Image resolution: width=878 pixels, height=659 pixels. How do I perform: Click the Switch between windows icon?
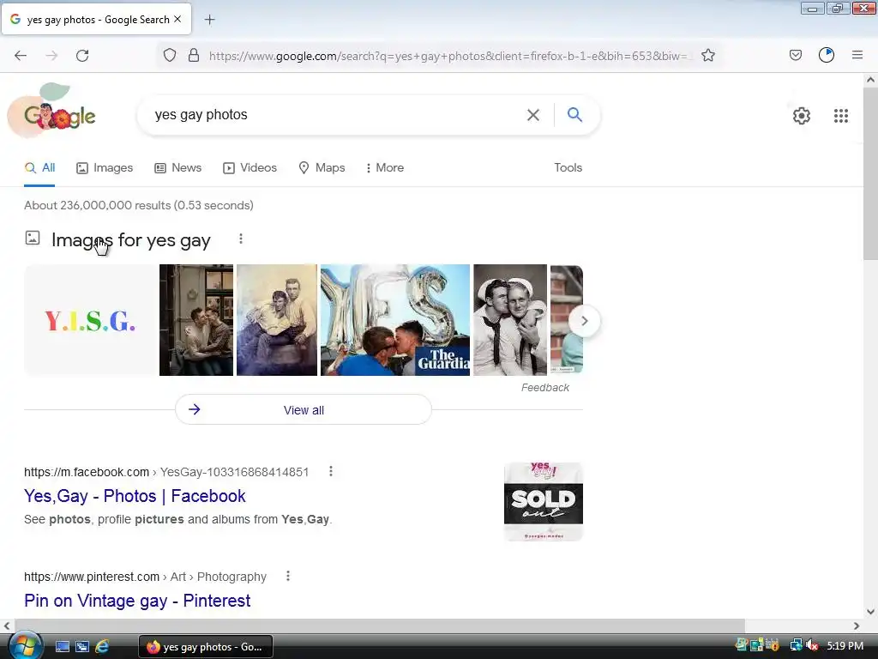(82, 647)
